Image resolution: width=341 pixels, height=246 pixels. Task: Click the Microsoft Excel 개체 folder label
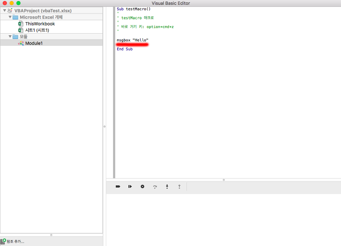(41, 17)
